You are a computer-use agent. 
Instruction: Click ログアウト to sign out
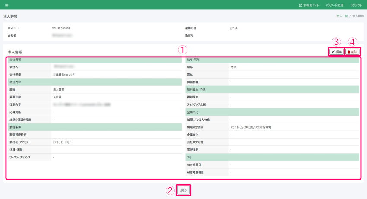click(x=356, y=5)
